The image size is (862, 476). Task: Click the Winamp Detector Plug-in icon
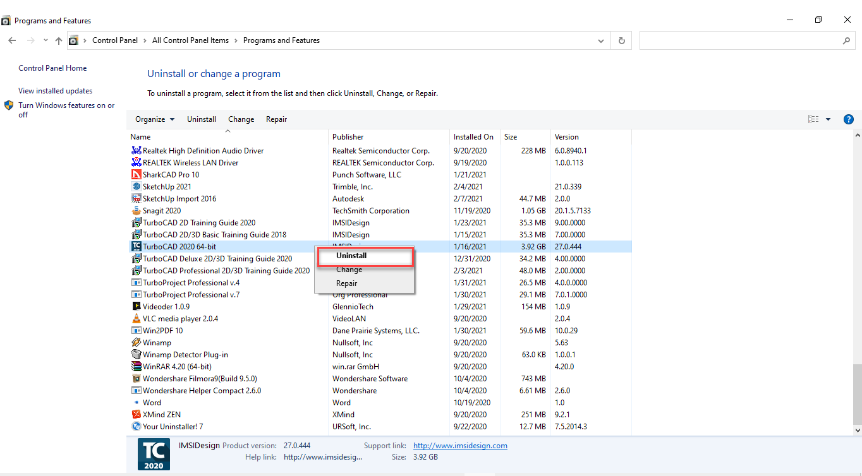pyautogui.click(x=136, y=355)
